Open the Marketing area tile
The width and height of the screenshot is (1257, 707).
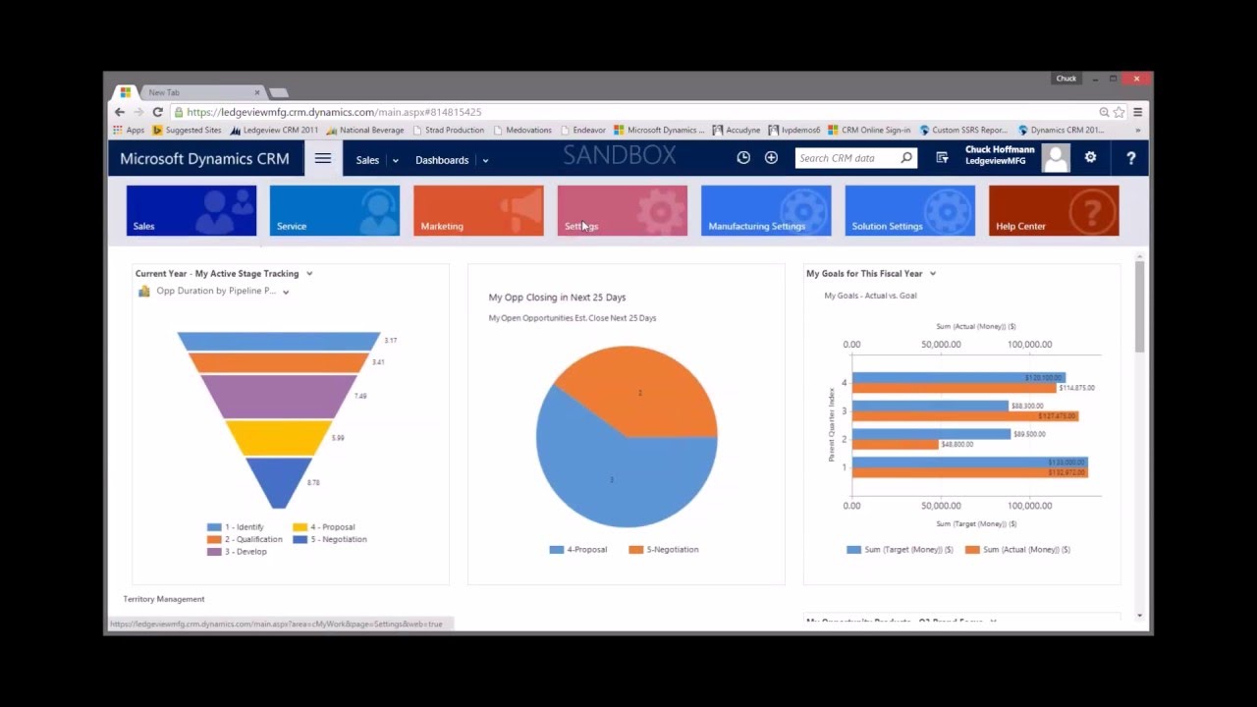[x=478, y=210]
